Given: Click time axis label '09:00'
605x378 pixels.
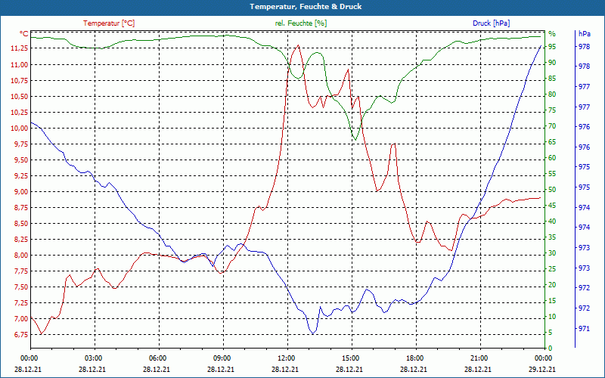Looking at the screenshot, I should pyautogui.click(x=223, y=358).
